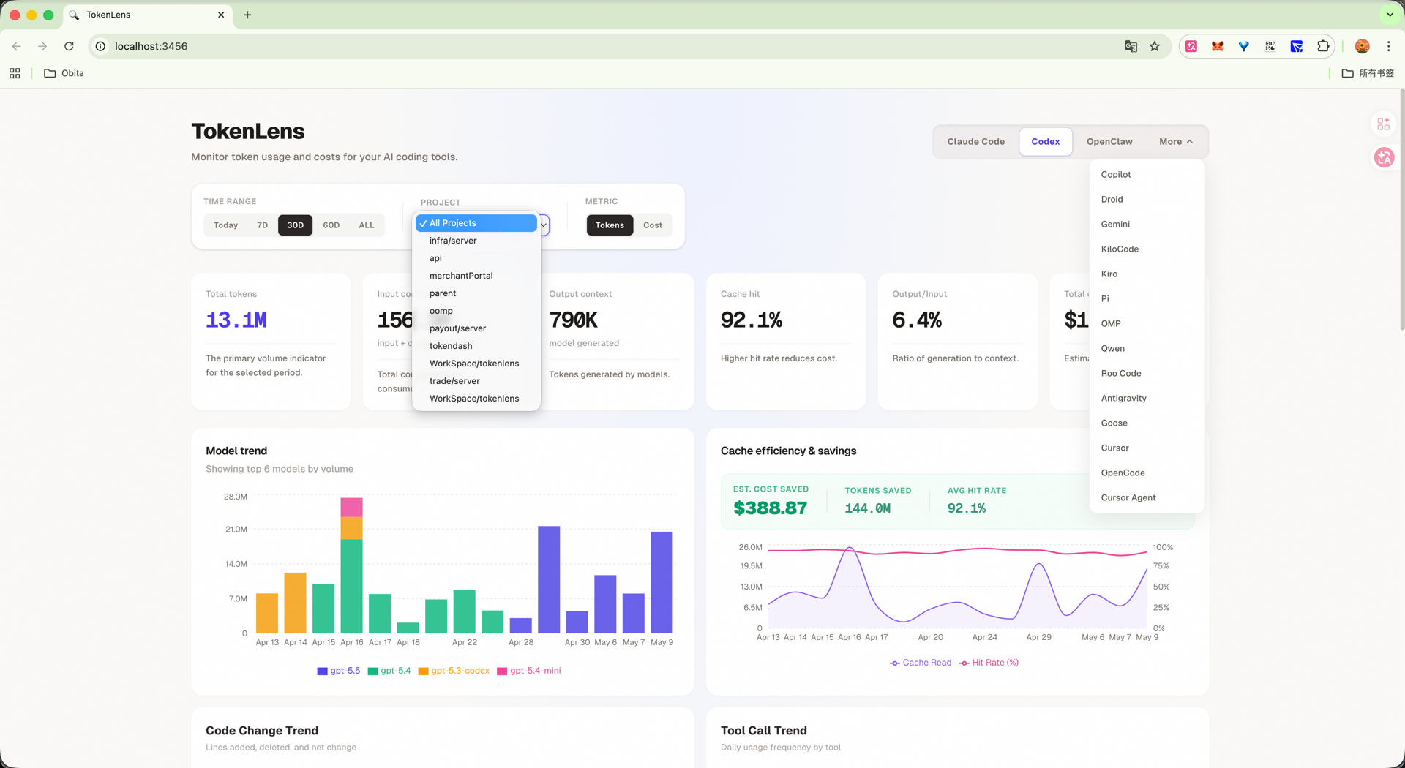Screen dimensions: 1405x768
Task: Select the Codex tab
Action: [1045, 142]
